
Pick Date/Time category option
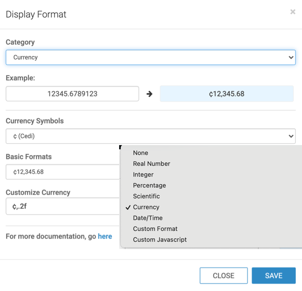pos(148,218)
